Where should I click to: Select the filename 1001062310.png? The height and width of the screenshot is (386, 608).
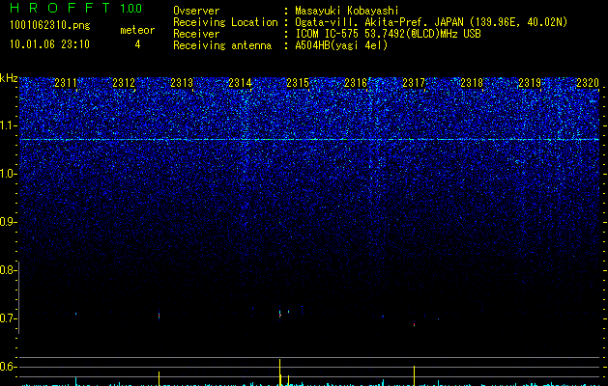point(50,25)
